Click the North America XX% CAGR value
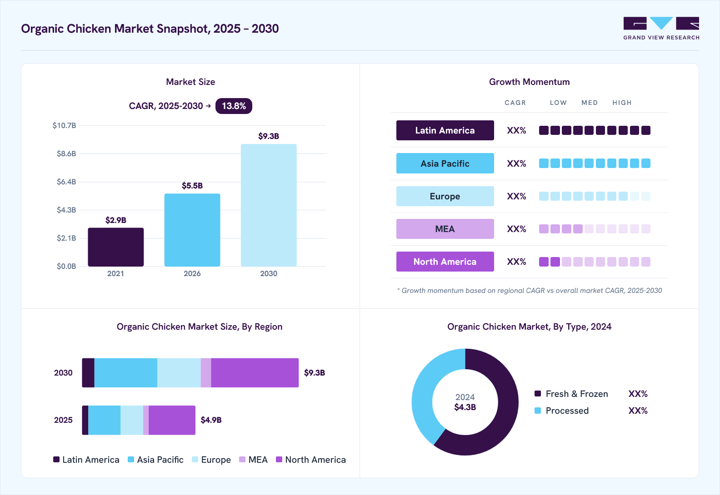 (517, 262)
